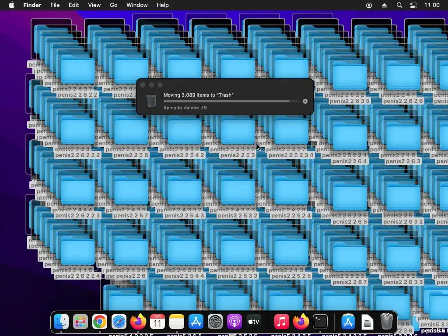This screenshot has height=336, width=448.
Task: Open the Edit menu
Action: coord(73,5)
